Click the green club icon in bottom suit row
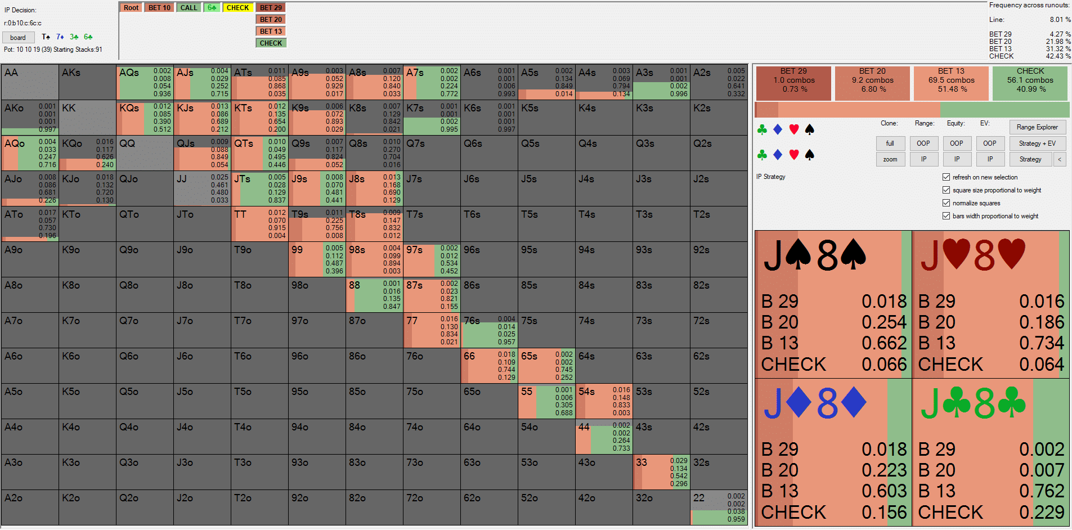Image resolution: width=1072 pixels, height=530 pixels. pyautogui.click(x=762, y=155)
